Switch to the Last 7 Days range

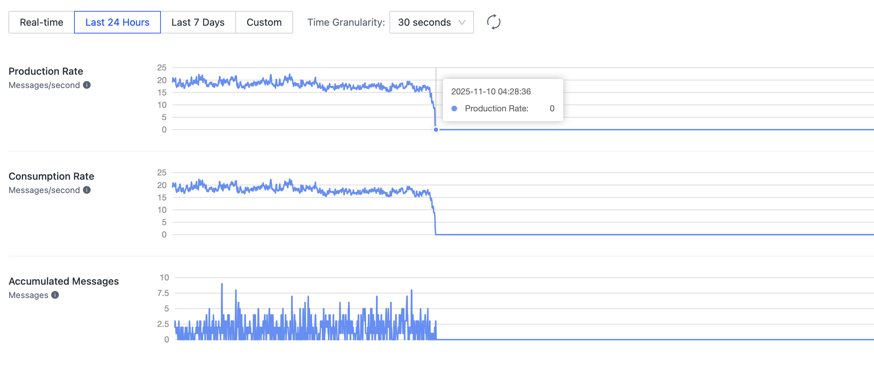pyautogui.click(x=198, y=22)
